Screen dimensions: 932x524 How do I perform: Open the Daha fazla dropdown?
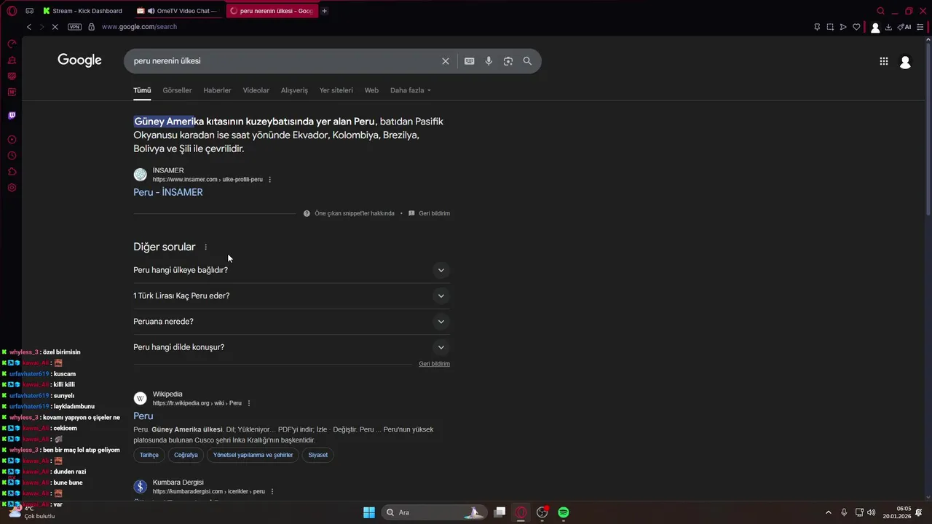[x=411, y=90]
